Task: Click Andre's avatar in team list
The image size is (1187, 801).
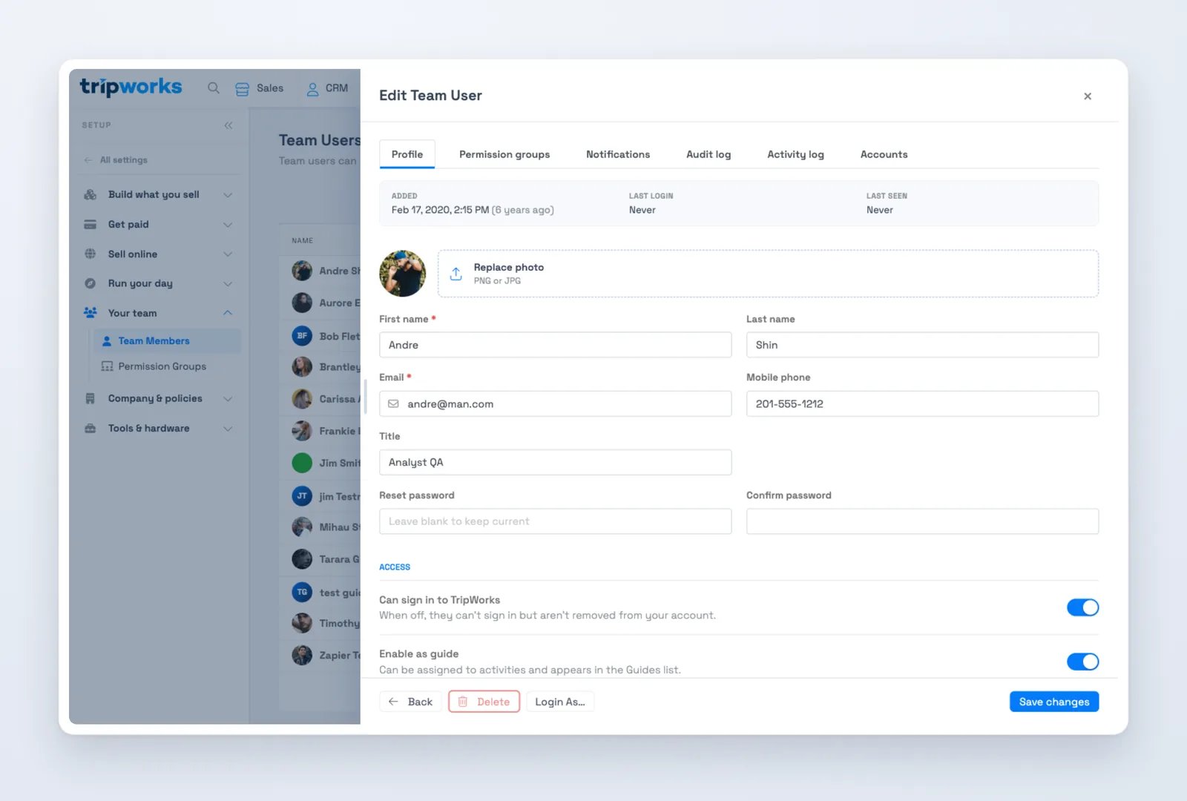Action: click(x=302, y=271)
